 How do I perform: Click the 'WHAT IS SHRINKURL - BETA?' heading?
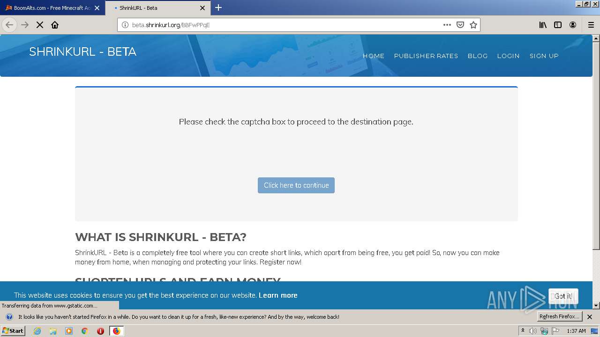point(161,237)
